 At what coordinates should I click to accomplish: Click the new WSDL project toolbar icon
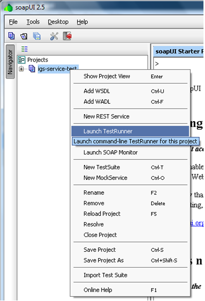pos(11,36)
